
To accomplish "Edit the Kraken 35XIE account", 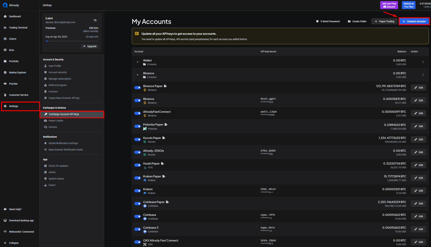I will [418, 191].
